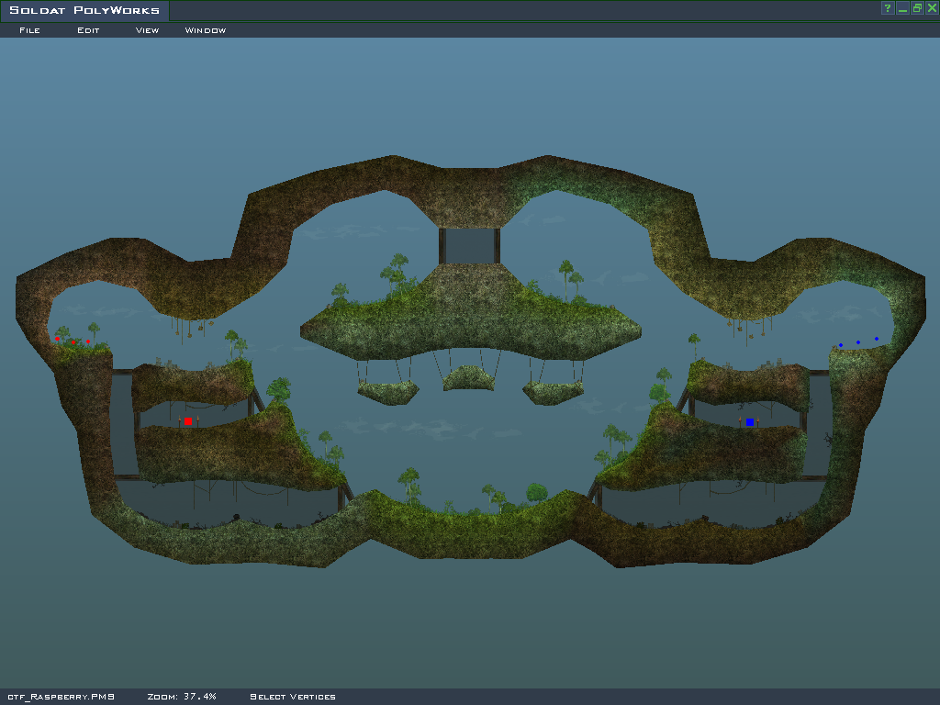Click the question mark help button
Image resolution: width=940 pixels, height=705 pixels.
coord(888,8)
